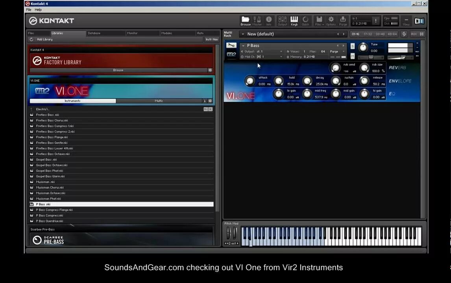
Task: Solo the P Bass instrument
Action: (353, 46)
